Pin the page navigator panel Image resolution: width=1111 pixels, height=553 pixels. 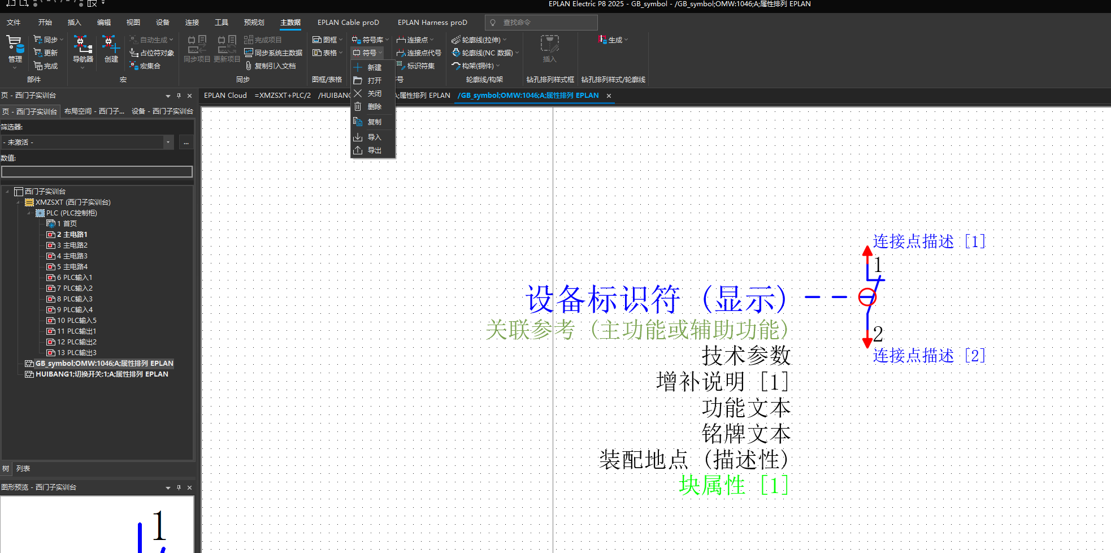pyautogui.click(x=179, y=96)
